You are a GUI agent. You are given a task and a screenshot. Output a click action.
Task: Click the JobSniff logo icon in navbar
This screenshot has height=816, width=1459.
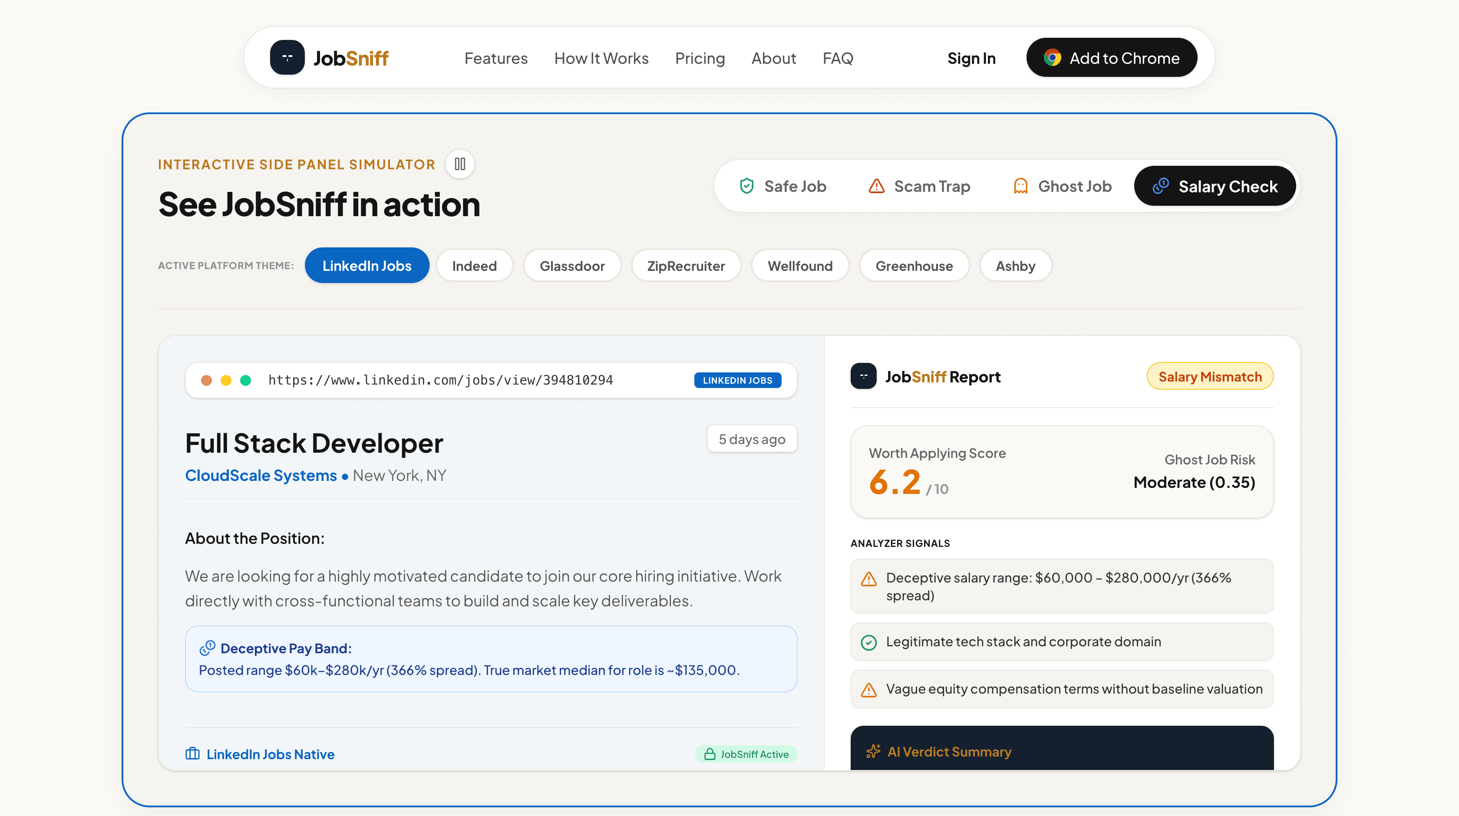(287, 57)
